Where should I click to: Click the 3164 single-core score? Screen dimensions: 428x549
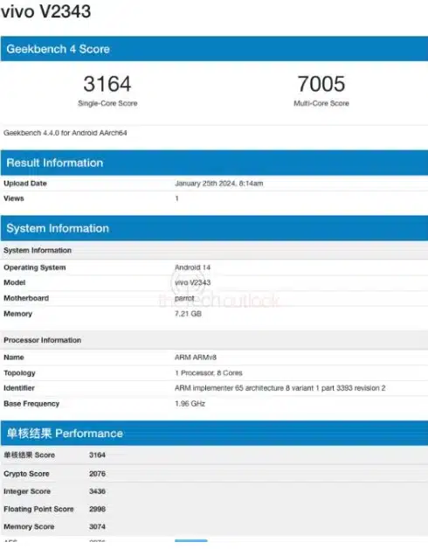pyautogui.click(x=107, y=84)
